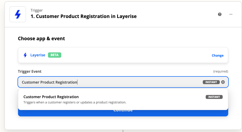Click the large Layerise logo in the header
The image size is (242, 132).
coord(17,14)
